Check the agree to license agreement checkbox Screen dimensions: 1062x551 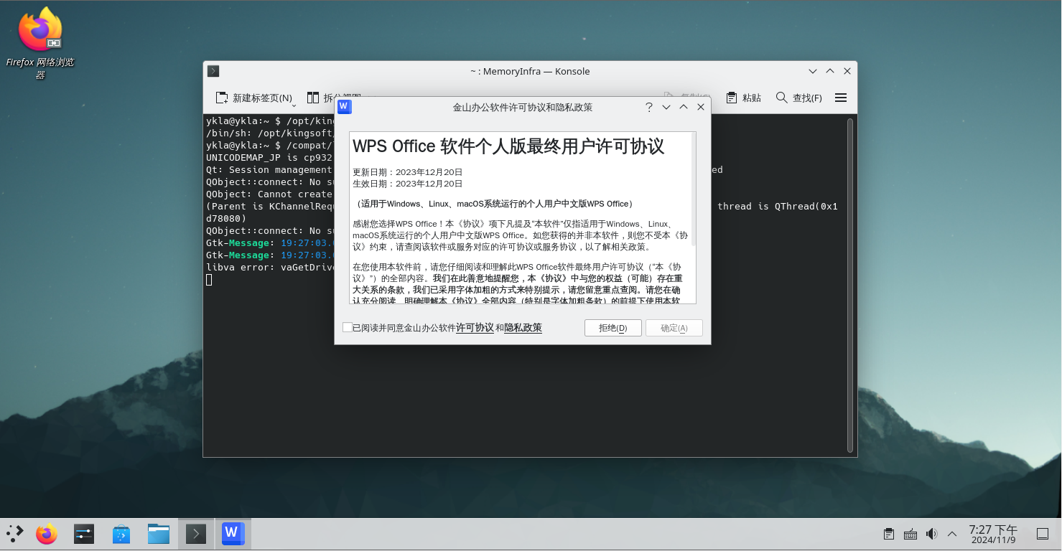point(348,327)
